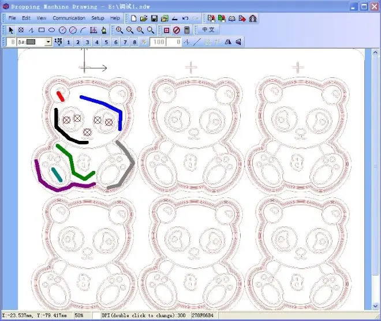Screen dimensions: 381x321
Task: Click the zoom in magnifier
Action: pos(119,30)
